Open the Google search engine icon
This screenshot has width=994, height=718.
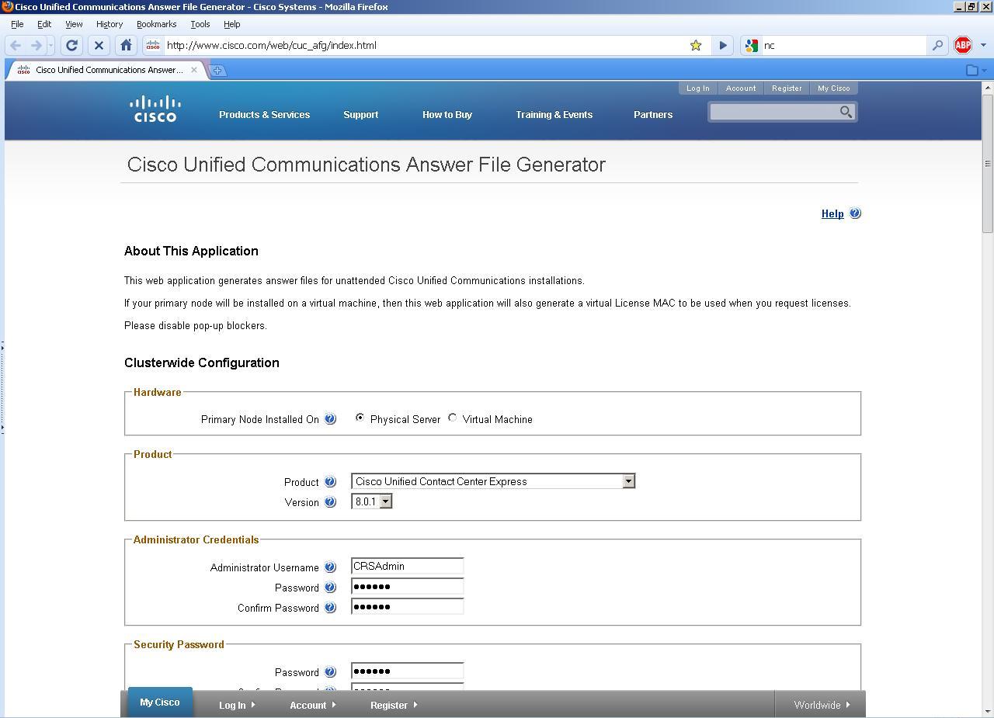751,45
